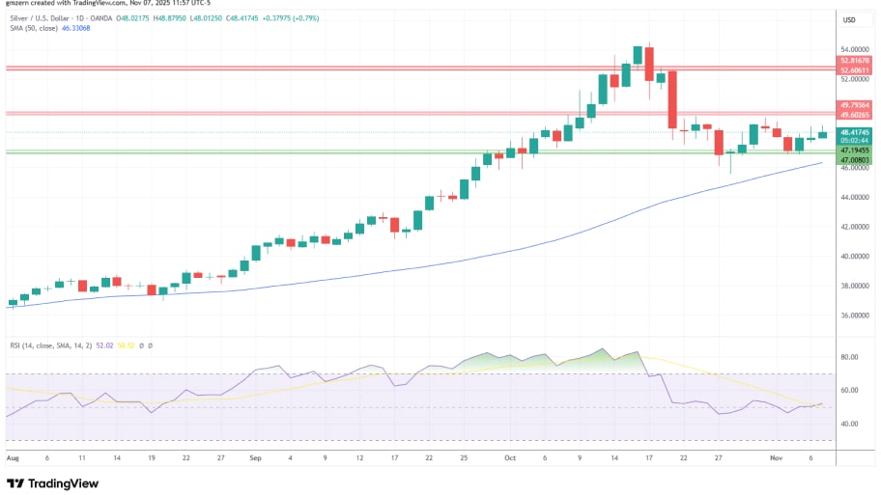Click the first empty-set symbol in RSI legend
Image resolution: width=881 pixels, height=495 pixels.
pyautogui.click(x=140, y=344)
